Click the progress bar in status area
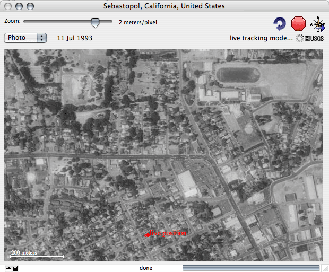Image resolution: width=329 pixels, height=272 pixels. (x=250, y=268)
